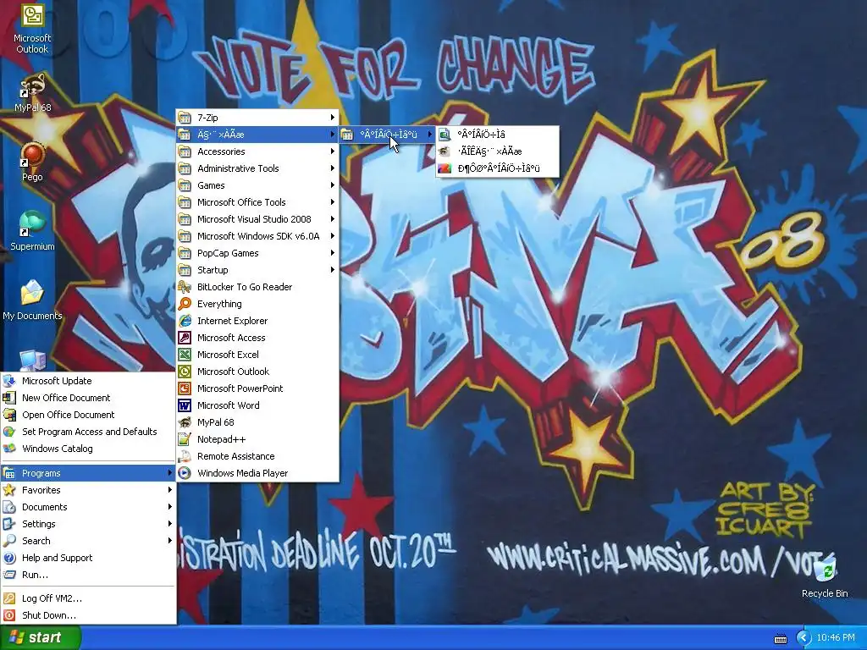Expand the Settings submenu arrow
This screenshot has height=650, width=867.
169,524
